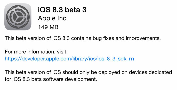Viewport: 177px width, 90px height.
Task: Click the center hub of the gear icon
Action: pos(18,17)
